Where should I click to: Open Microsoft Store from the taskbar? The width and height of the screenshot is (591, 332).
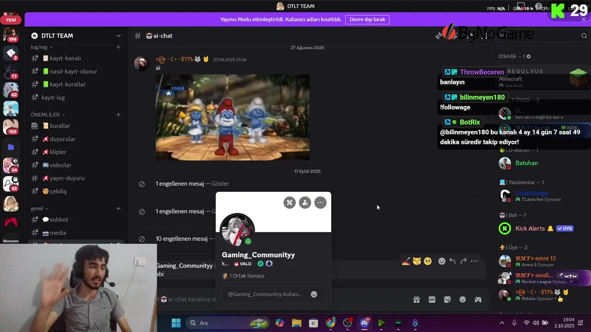tap(314, 323)
